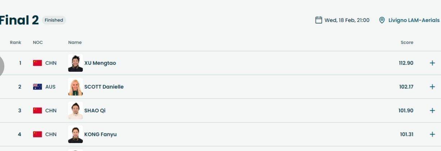Expand KONG Fanyu score details
This screenshot has width=441, height=151.
point(432,134)
